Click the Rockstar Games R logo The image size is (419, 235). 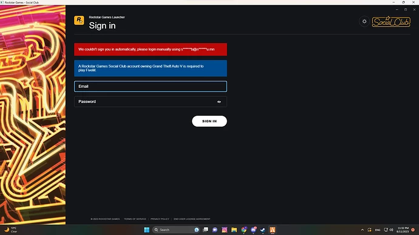tap(79, 20)
